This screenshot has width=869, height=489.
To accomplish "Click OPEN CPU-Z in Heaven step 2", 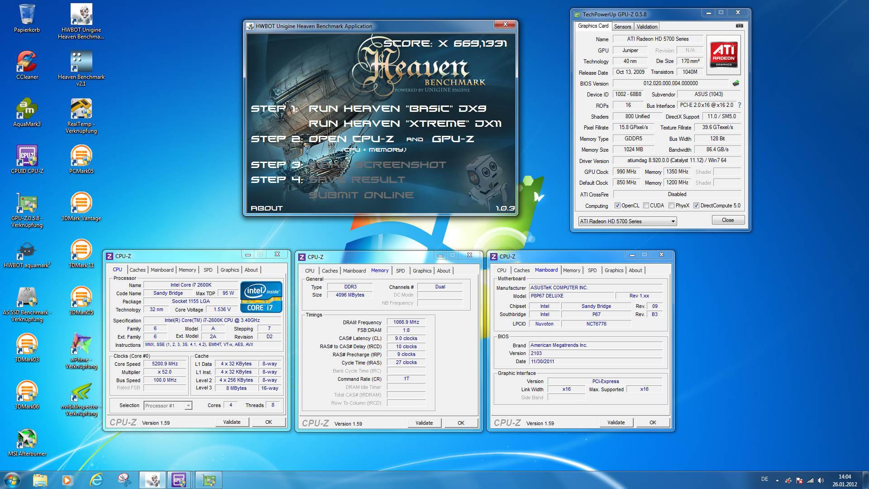I will click(351, 139).
